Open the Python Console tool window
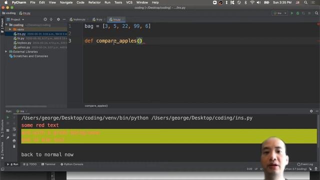 [x=72, y=164]
